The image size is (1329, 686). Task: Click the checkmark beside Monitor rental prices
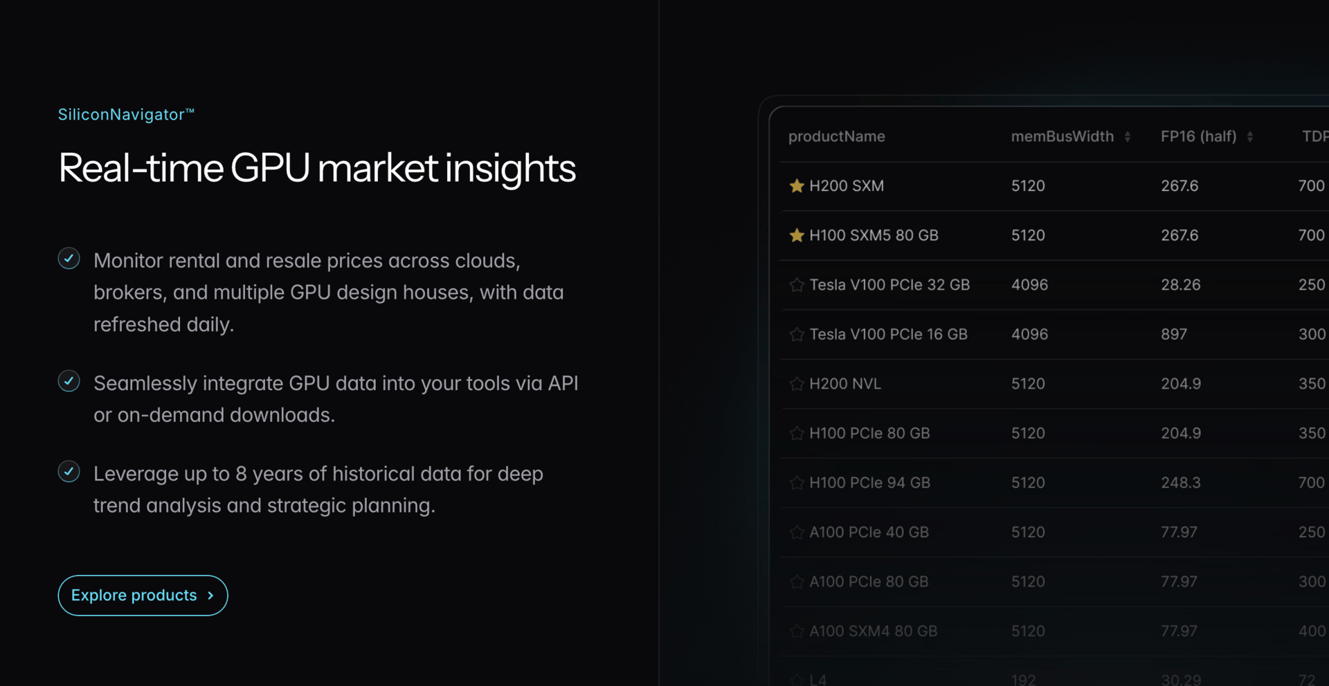point(69,259)
